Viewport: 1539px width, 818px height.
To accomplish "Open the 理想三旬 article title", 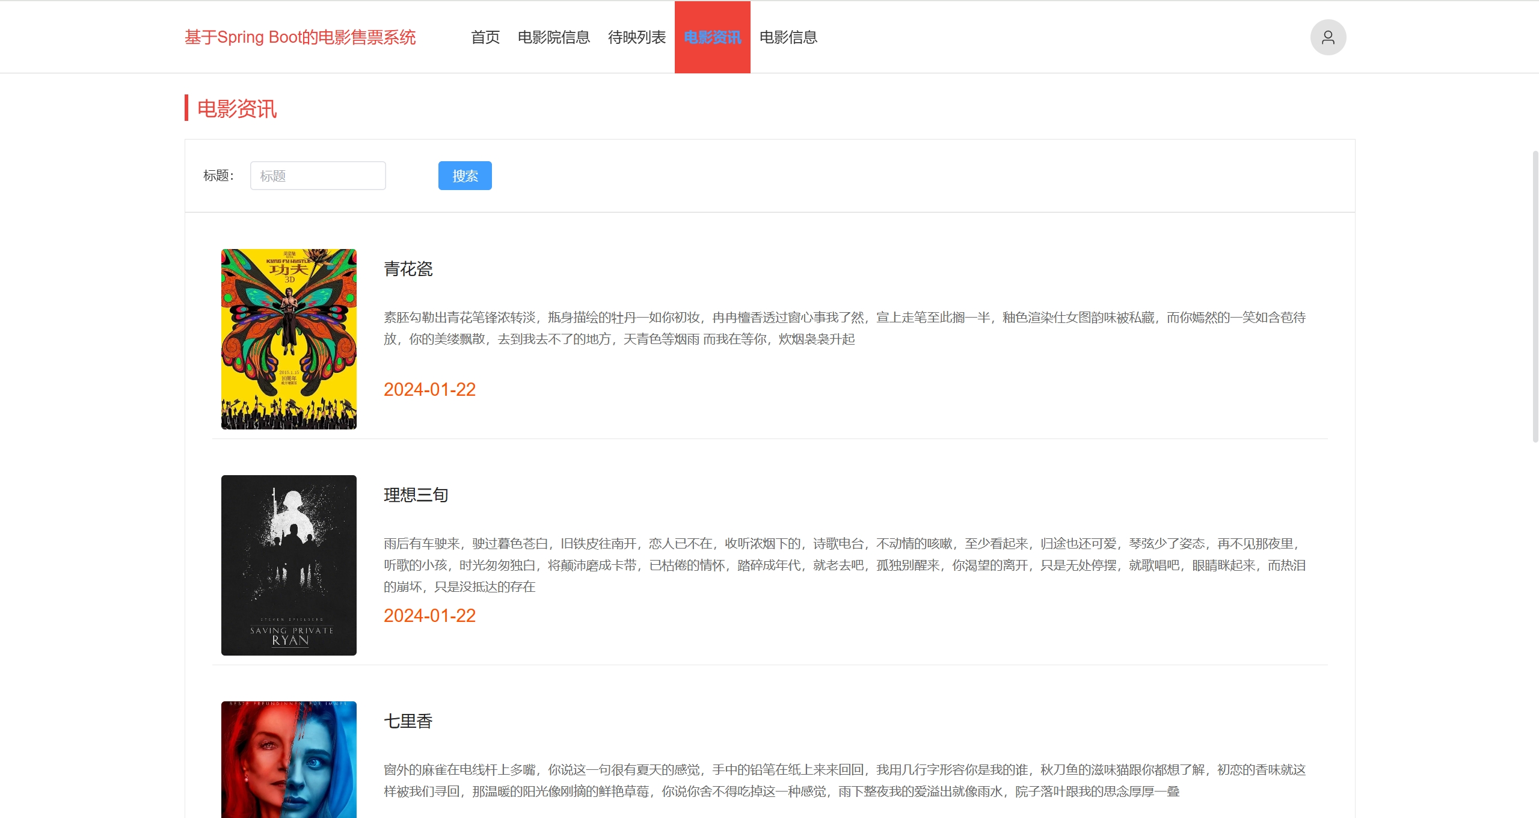I will tap(416, 495).
